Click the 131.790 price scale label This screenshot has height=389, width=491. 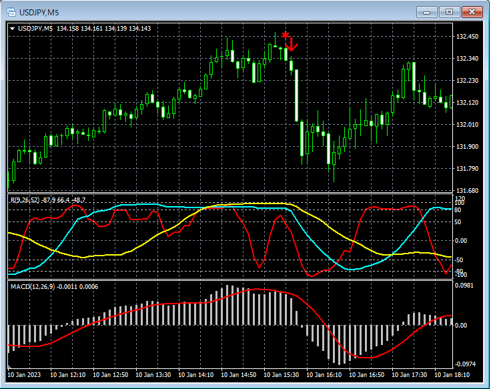[467, 169]
